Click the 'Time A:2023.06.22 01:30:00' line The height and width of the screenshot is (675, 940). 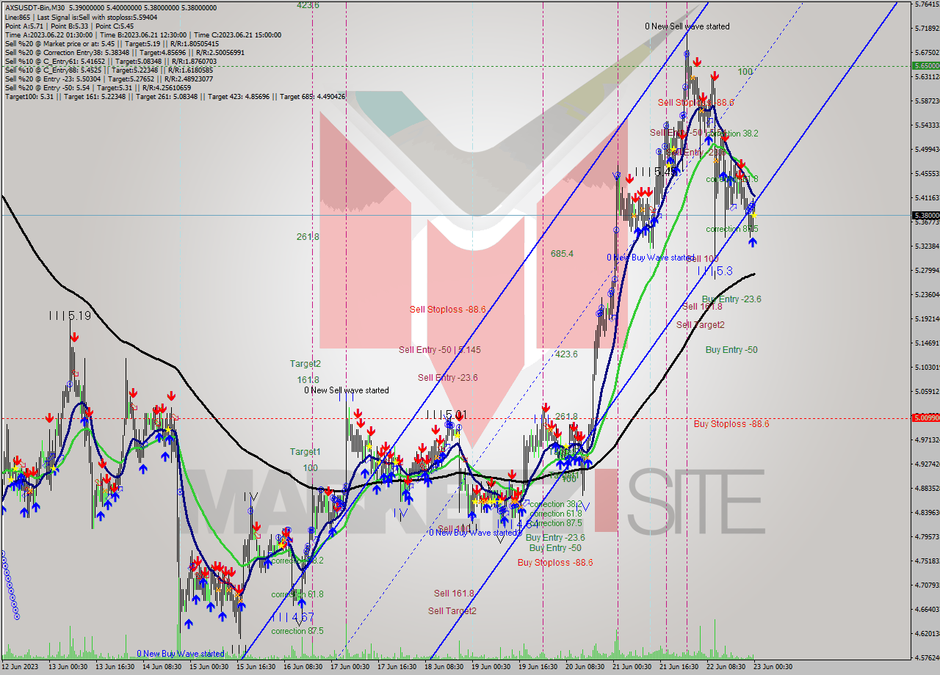point(48,34)
